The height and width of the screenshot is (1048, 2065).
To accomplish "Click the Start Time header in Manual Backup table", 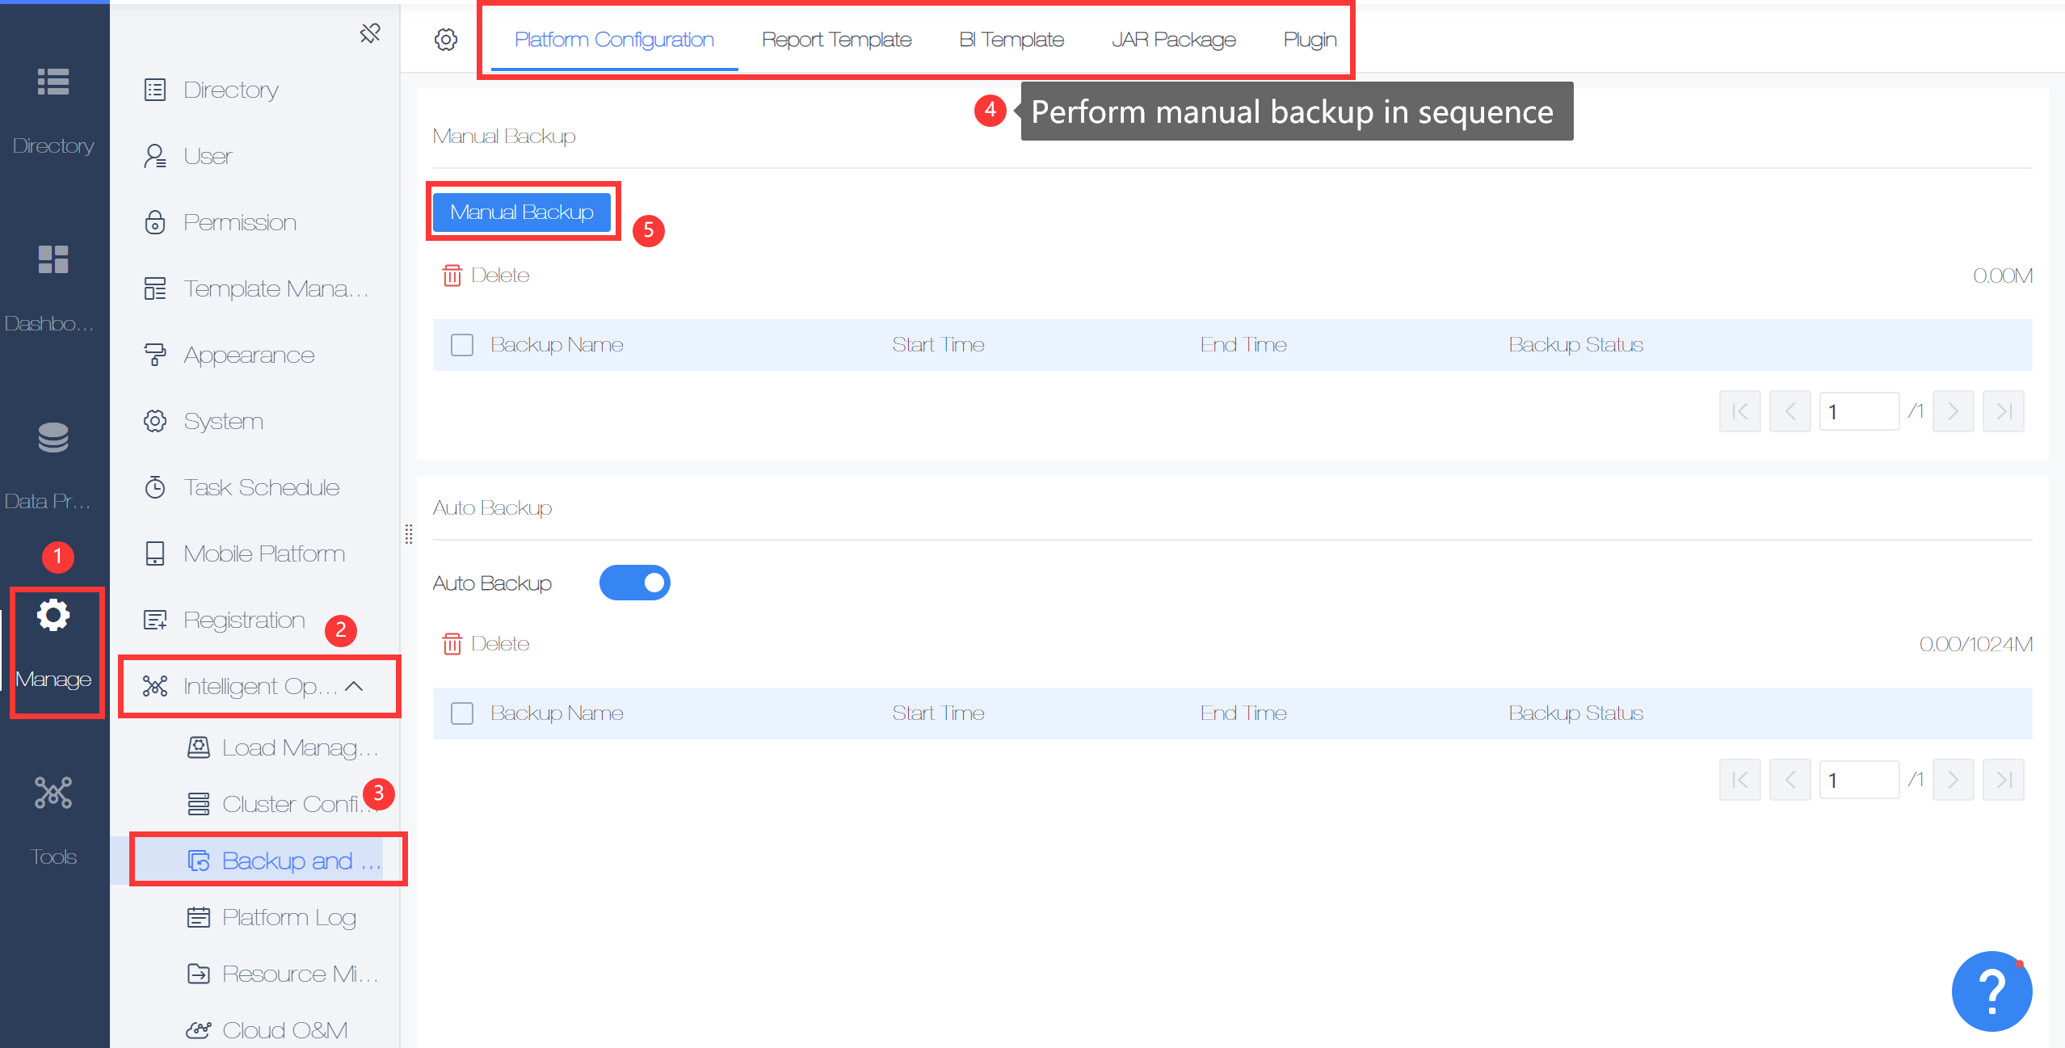I will (938, 345).
